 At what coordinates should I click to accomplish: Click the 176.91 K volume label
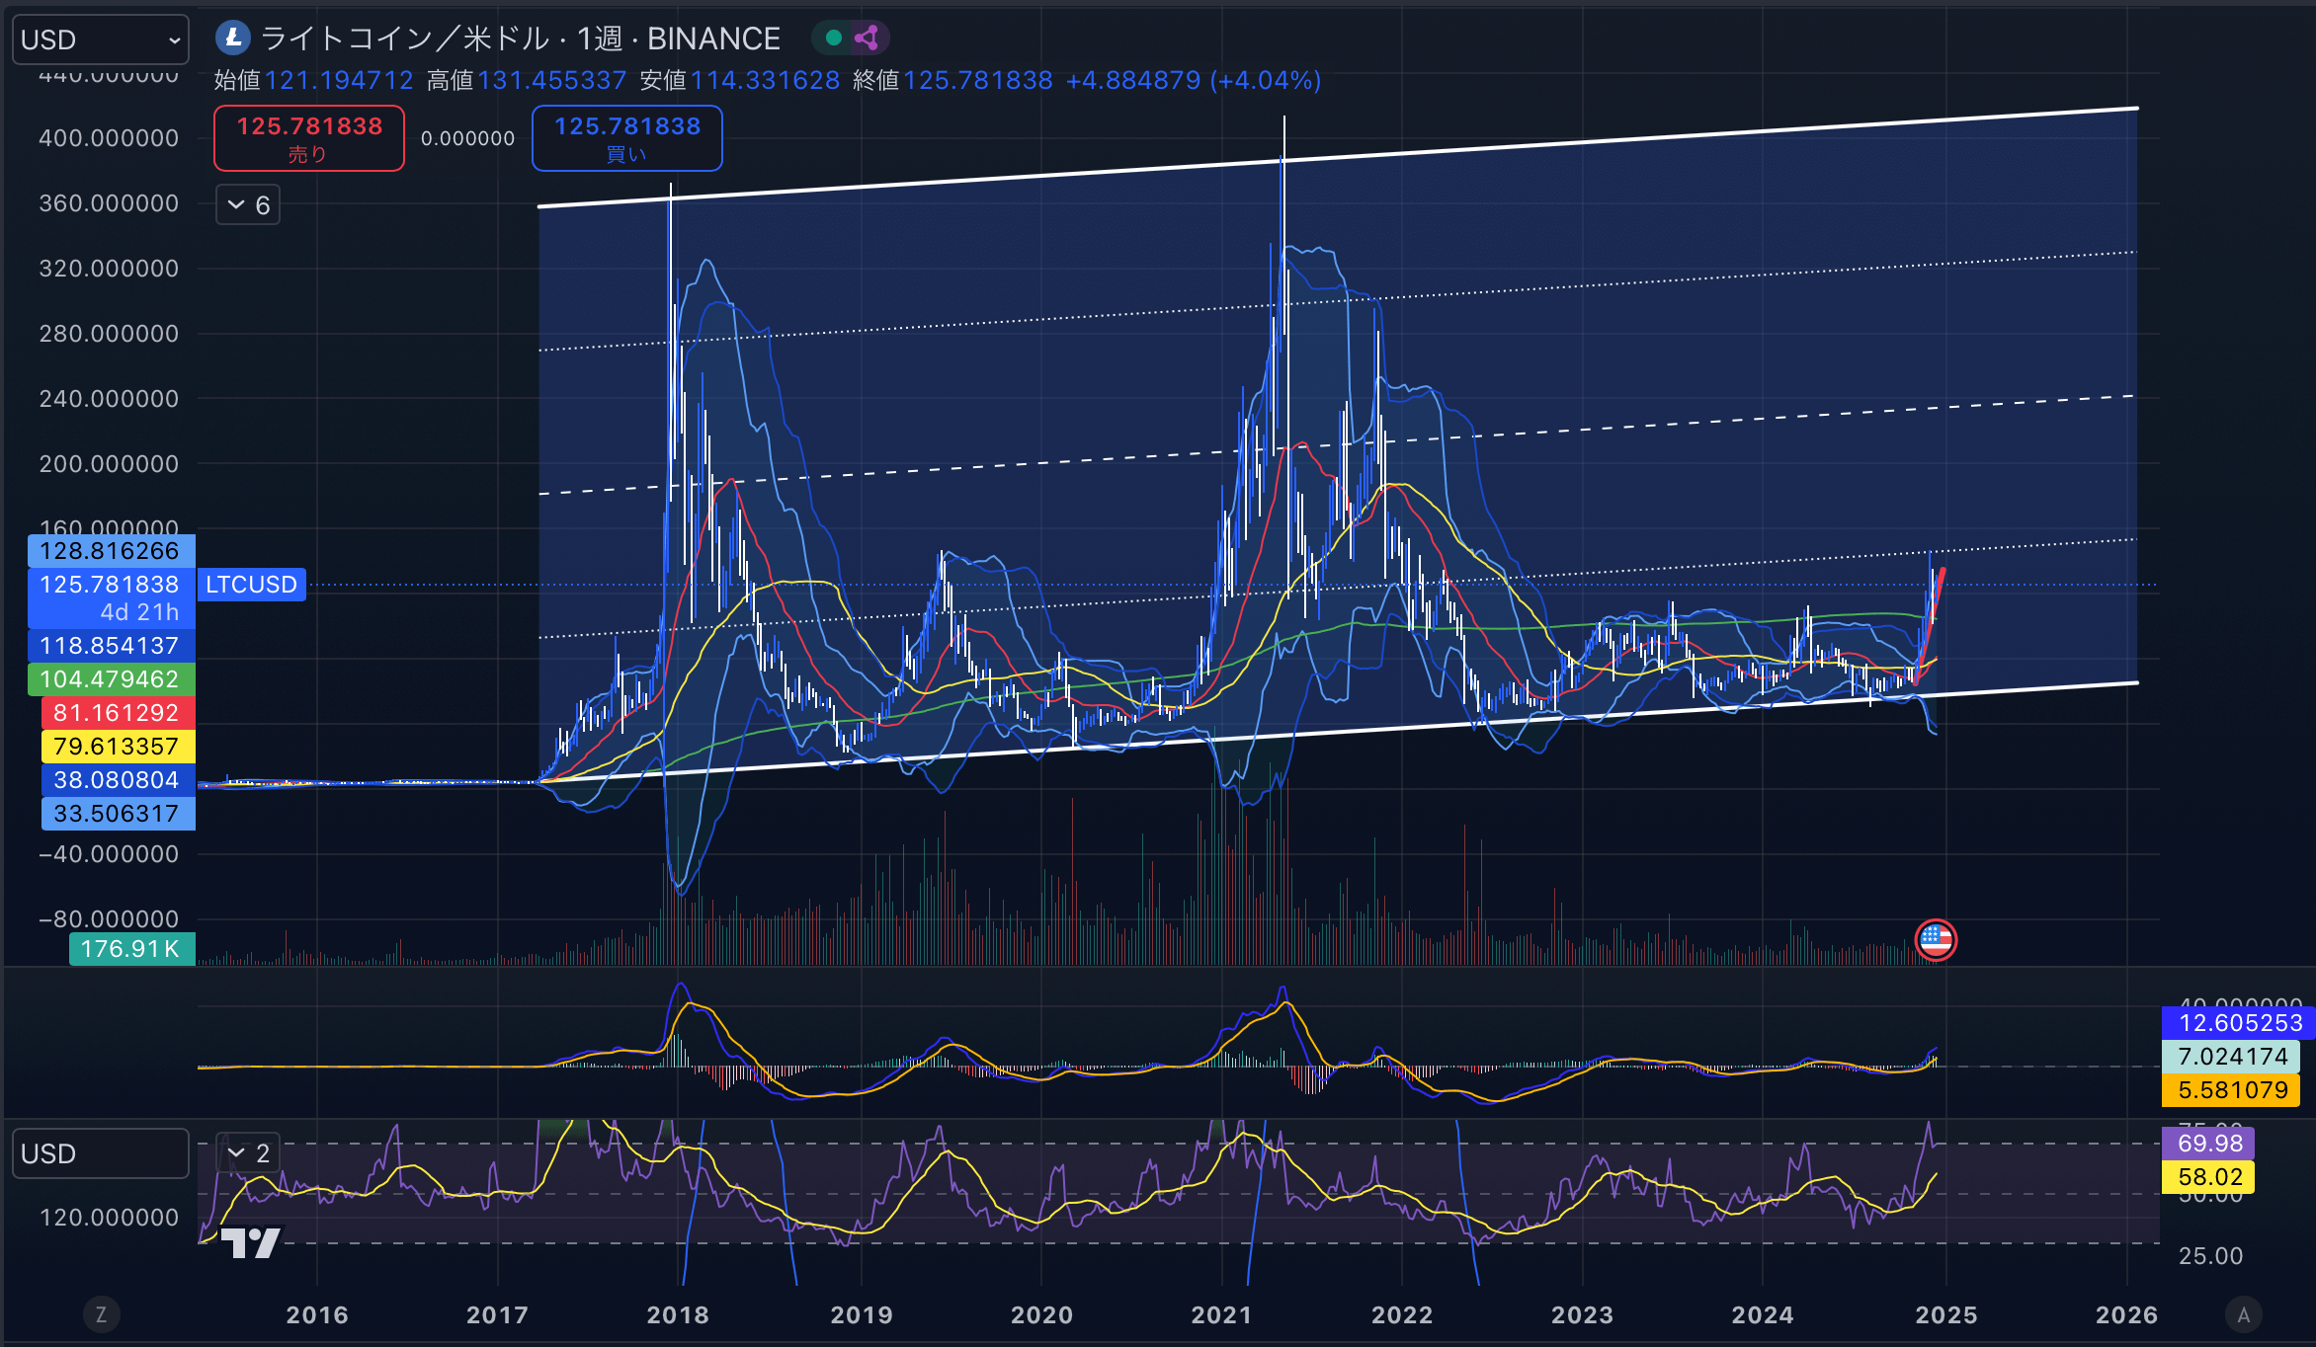pos(131,949)
